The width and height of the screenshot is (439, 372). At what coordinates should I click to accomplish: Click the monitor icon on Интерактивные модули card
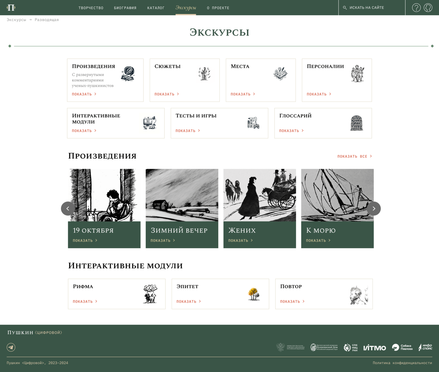150,123
